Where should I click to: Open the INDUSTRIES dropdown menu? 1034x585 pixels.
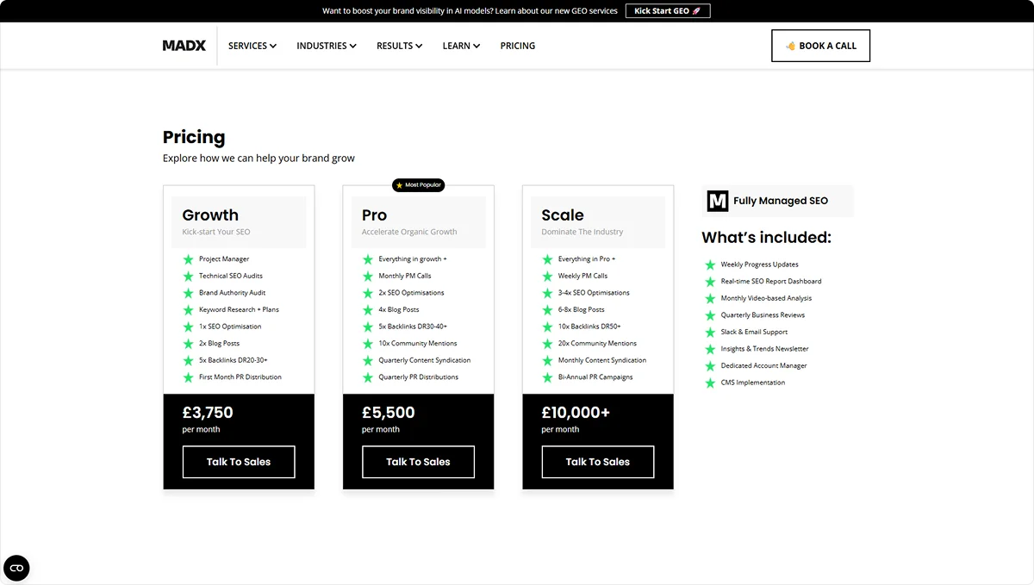click(326, 46)
